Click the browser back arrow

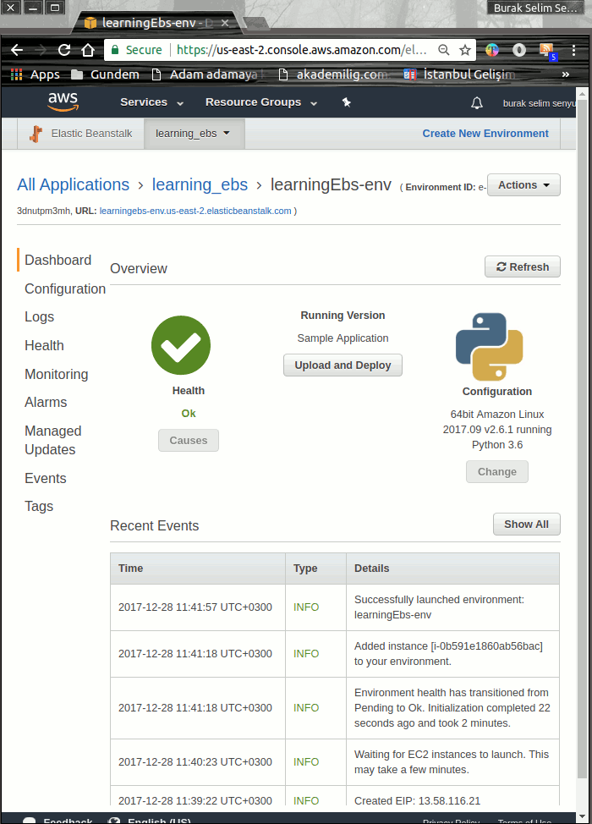16,50
